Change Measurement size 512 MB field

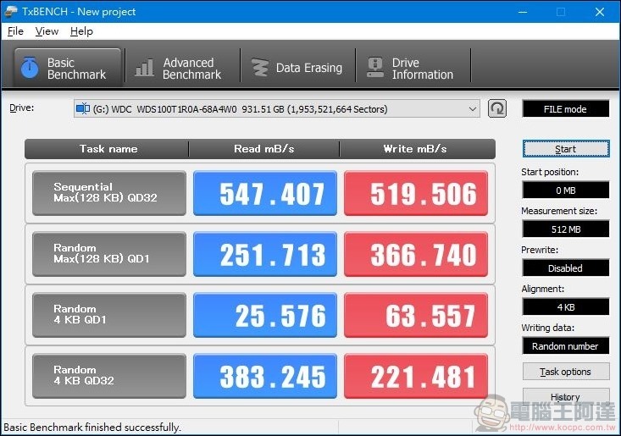(x=566, y=229)
